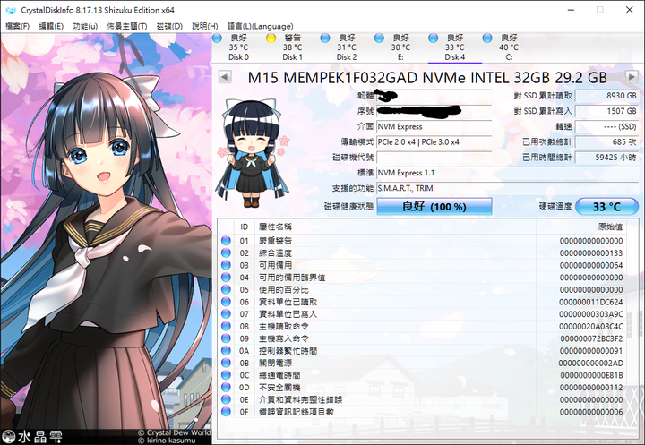The width and height of the screenshot is (645, 445).
Task: Click the chibi Shizuku character image
Action: pyautogui.click(x=252, y=153)
